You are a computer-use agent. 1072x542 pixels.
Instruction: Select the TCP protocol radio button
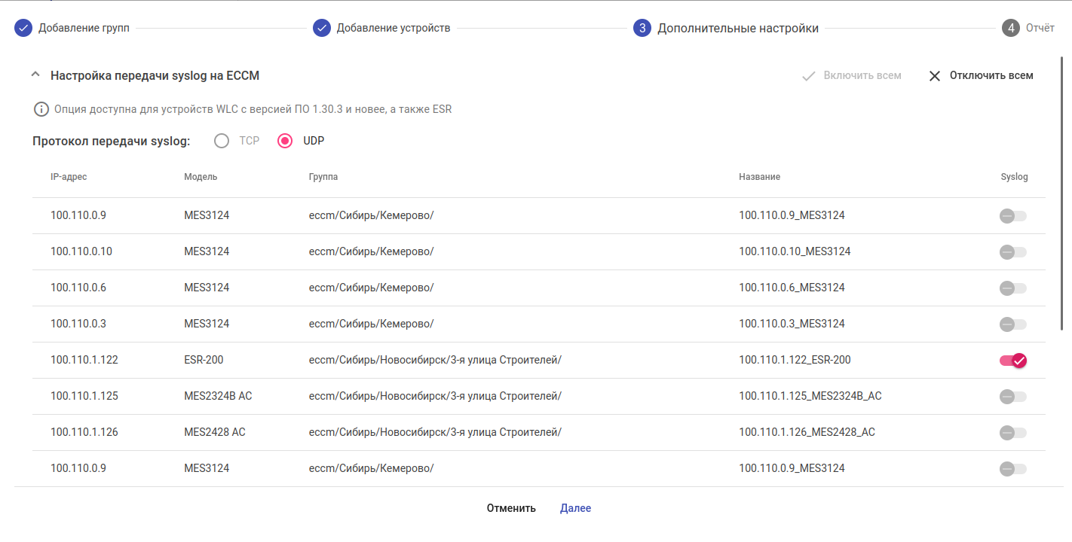222,141
